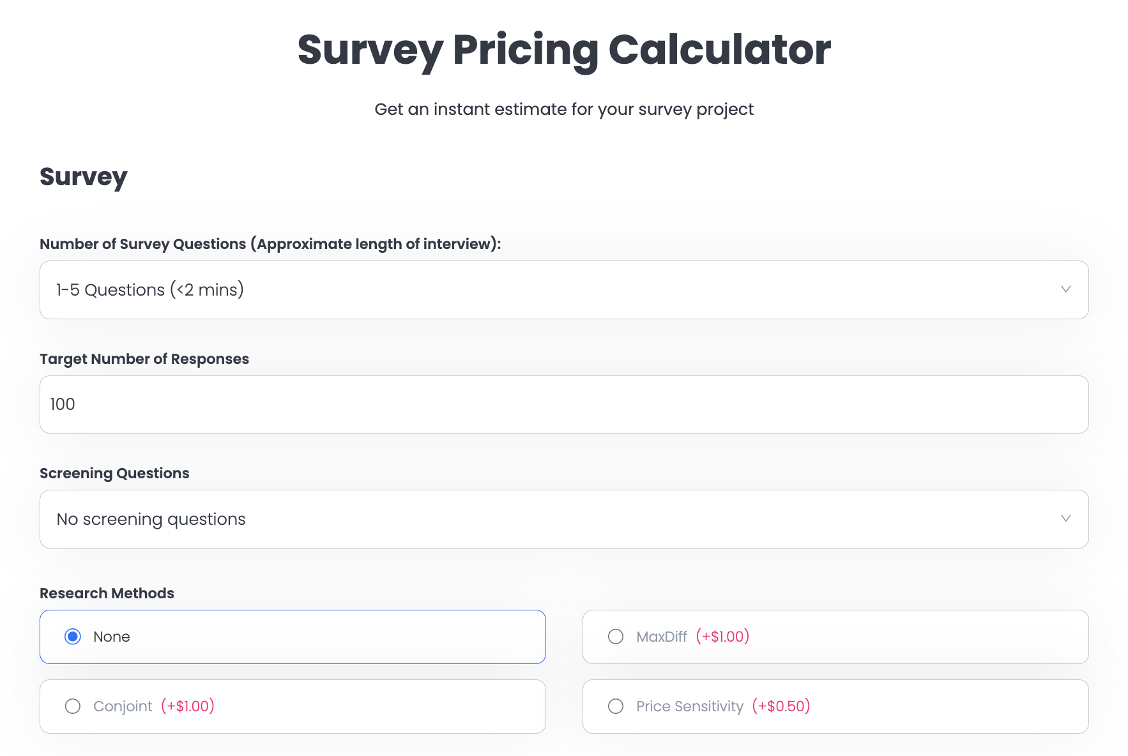Image resolution: width=1128 pixels, height=756 pixels.
Task: Click the value 100 in the responses box
Action: tap(62, 404)
